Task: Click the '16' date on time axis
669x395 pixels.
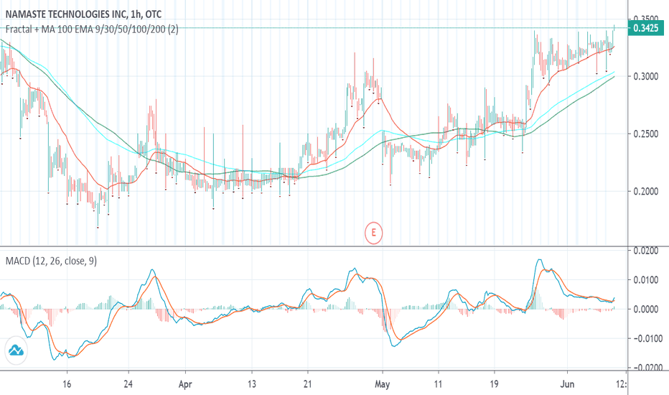Action: (67, 384)
